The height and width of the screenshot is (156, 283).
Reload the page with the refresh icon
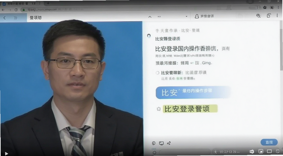click(16, 10)
